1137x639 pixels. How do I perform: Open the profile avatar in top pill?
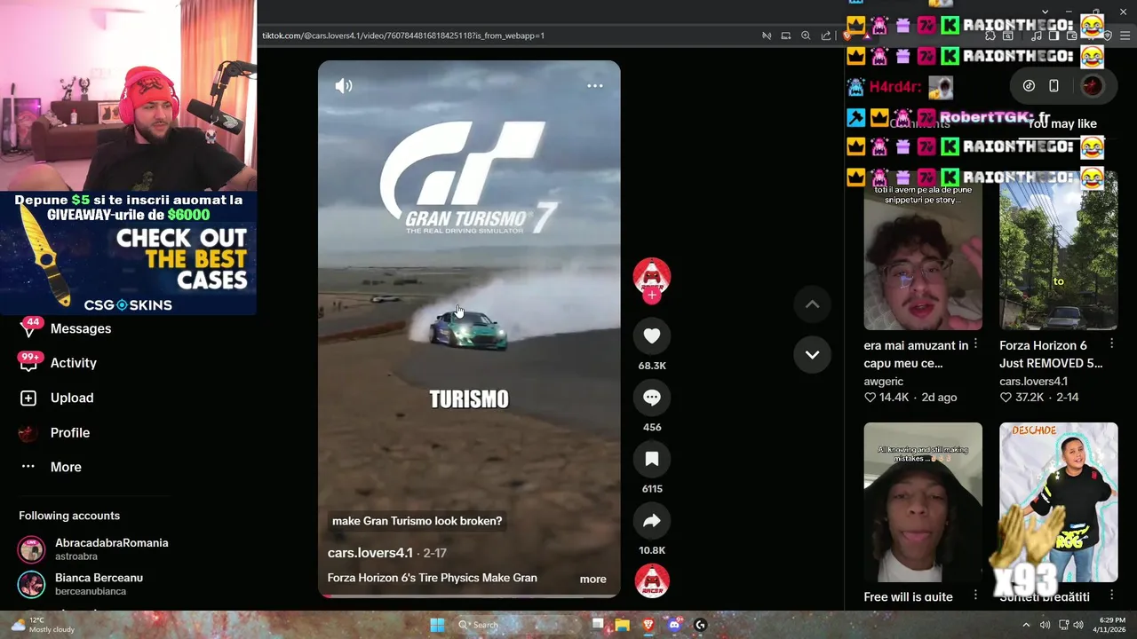coord(1093,86)
